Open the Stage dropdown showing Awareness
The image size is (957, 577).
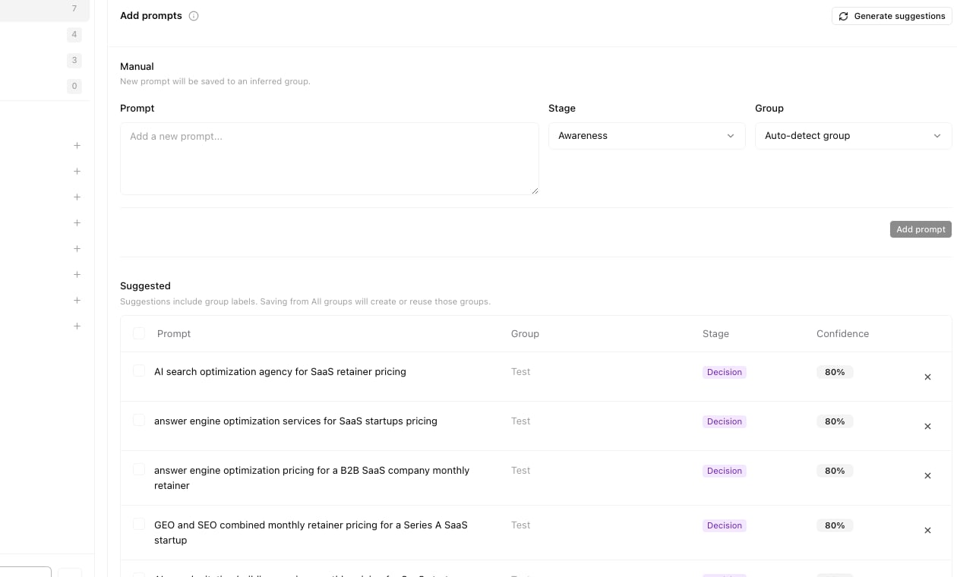(646, 136)
